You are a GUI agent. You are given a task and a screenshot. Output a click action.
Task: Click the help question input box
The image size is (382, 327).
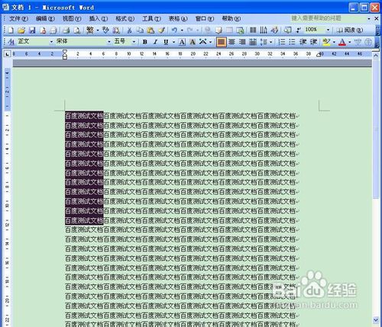[x=328, y=18]
